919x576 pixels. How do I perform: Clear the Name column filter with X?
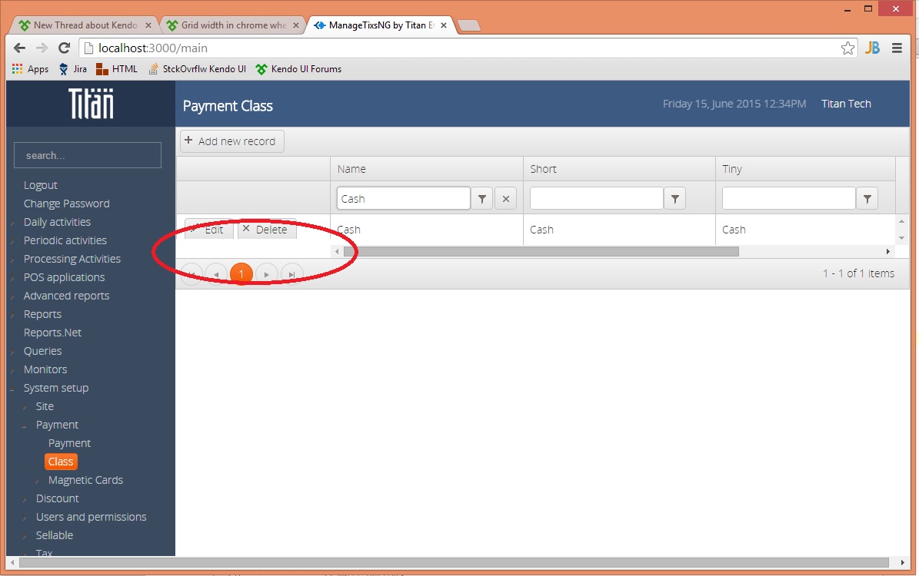pos(506,198)
